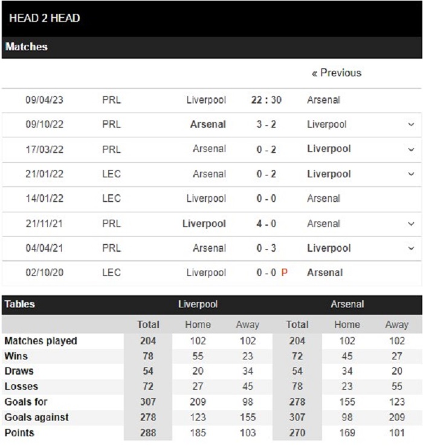Expand the 17/03/22 Arsenal vs Liverpool row chevron
The image size is (423, 446).
click(411, 149)
